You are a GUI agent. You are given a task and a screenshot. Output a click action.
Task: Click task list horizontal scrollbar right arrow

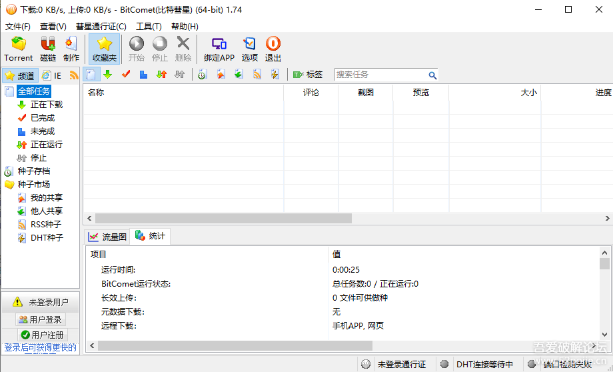[607, 218]
